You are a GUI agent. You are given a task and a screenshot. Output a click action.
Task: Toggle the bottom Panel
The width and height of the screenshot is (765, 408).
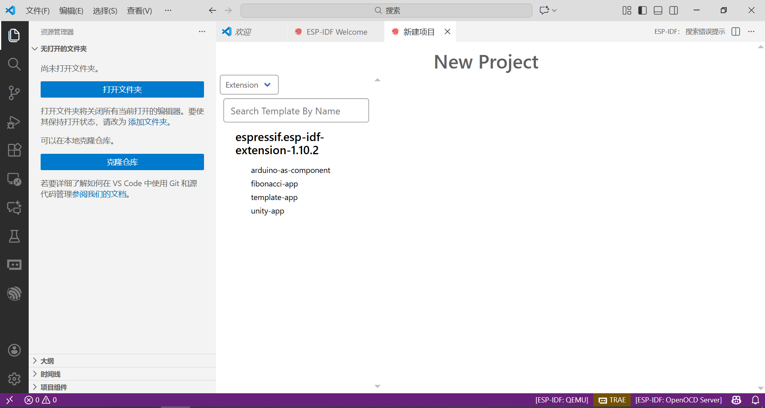click(x=658, y=10)
